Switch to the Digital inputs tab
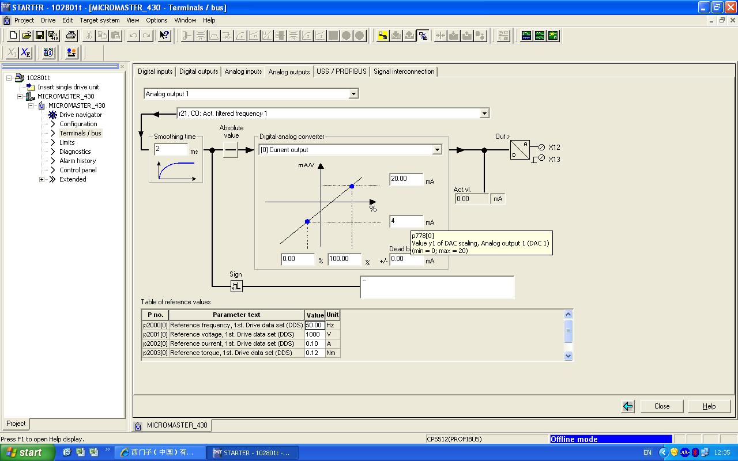 point(155,71)
